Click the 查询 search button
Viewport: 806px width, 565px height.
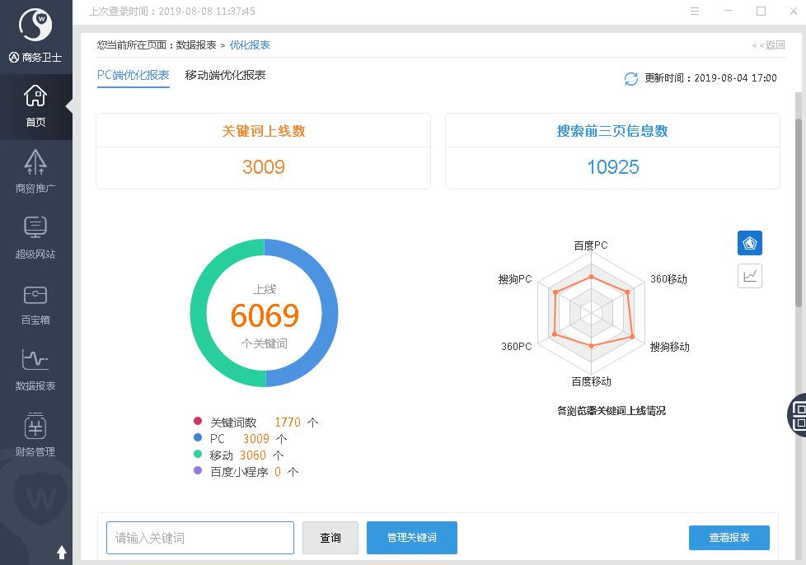pyautogui.click(x=330, y=538)
